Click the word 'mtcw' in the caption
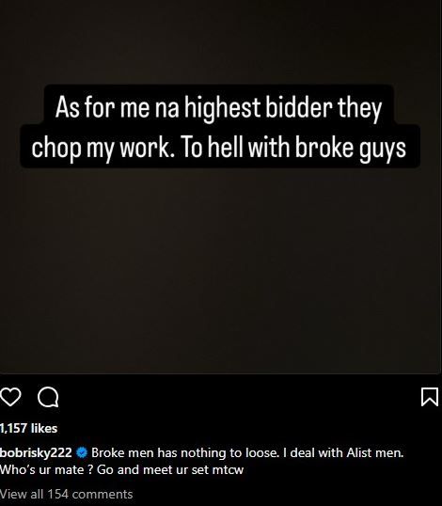 [229, 470]
